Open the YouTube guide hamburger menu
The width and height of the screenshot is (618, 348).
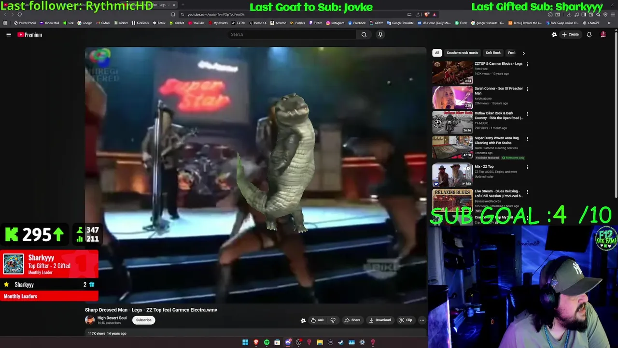(x=9, y=35)
